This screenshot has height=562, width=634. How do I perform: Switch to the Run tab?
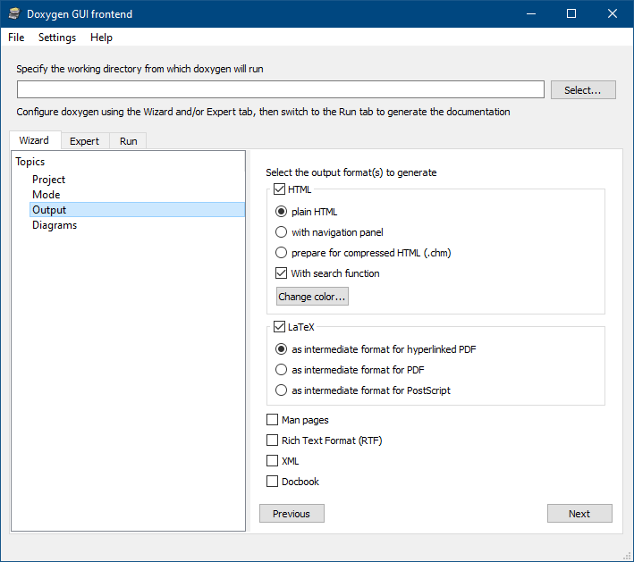tap(129, 141)
